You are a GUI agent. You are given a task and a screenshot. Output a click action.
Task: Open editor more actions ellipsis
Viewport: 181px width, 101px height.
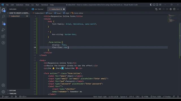pos(178,9)
